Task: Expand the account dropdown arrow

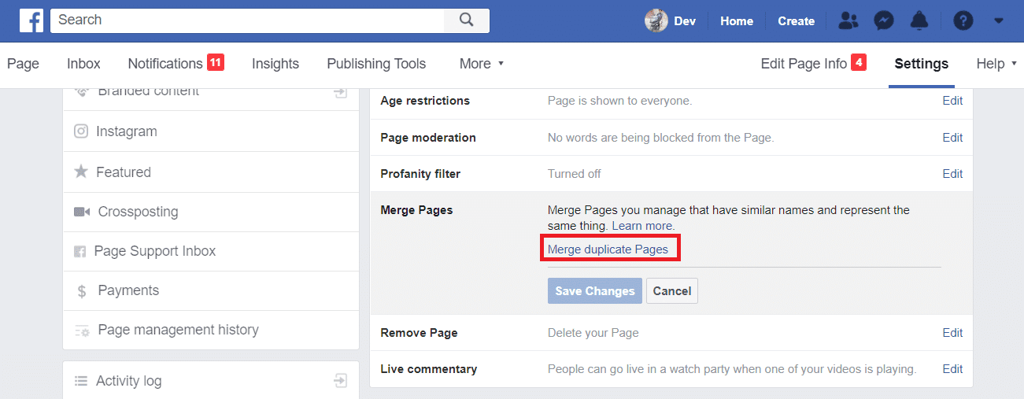Action: tap(999, 21)
